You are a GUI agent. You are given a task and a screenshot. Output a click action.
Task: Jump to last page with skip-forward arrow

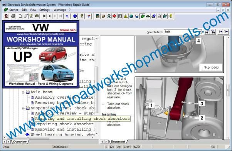61,16
